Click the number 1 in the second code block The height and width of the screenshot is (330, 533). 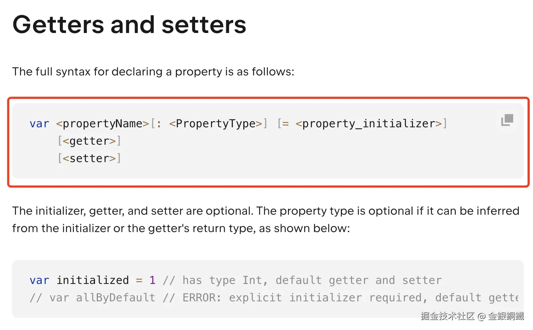(x=152, y=280)
